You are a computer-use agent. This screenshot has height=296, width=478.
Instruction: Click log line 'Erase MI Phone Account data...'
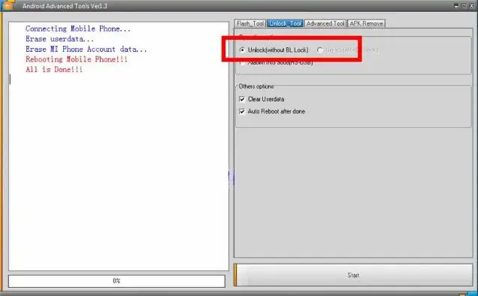(86, 49)
